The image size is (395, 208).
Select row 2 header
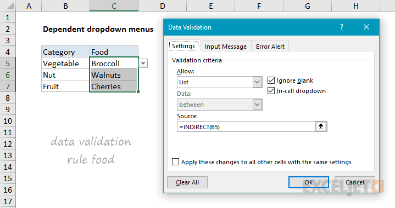(8, 29)
